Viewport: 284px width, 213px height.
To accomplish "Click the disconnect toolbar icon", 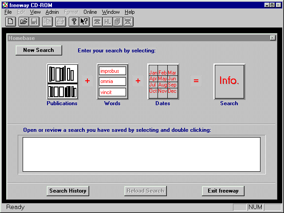I will pyautogui.click(x=128, y=22).
